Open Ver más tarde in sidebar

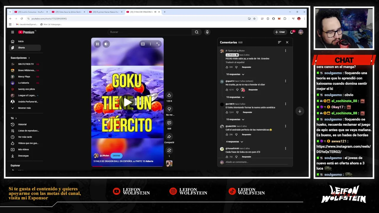click(25, 137)
